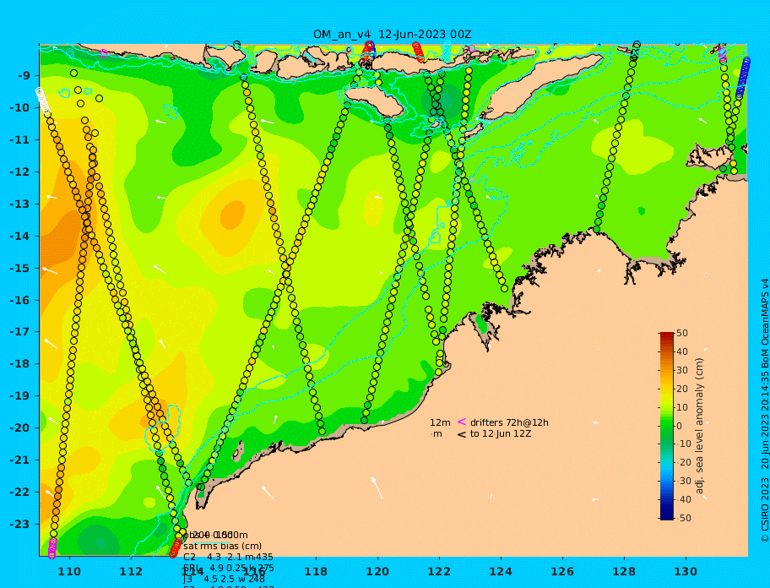Click longitude axis label 110

70,572
